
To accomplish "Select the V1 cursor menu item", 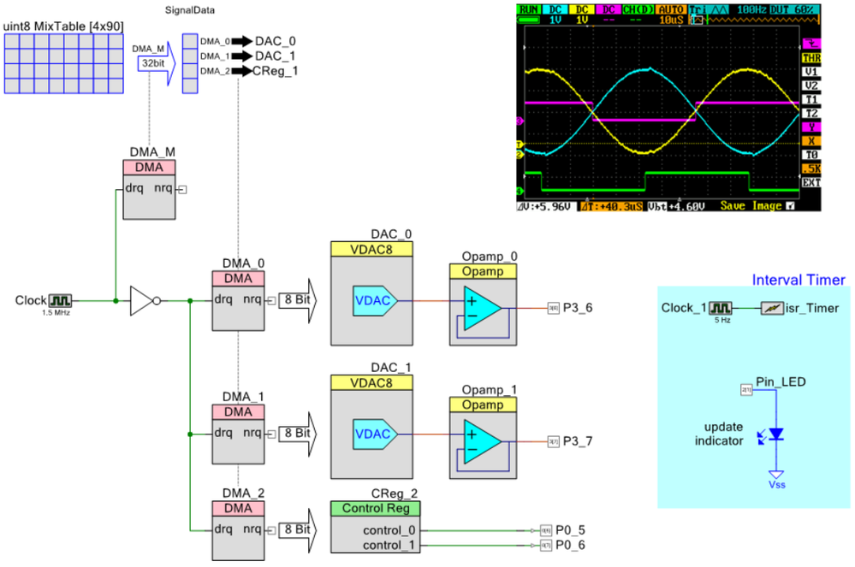I will pos(810,72).
